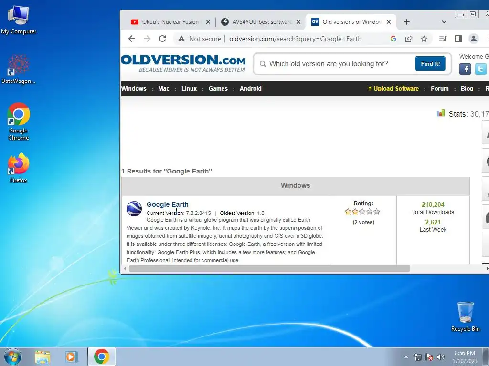This screenshot has height=366, width=489.
Task: Click the Google Earth globe icon
Action: coord(134,209)
